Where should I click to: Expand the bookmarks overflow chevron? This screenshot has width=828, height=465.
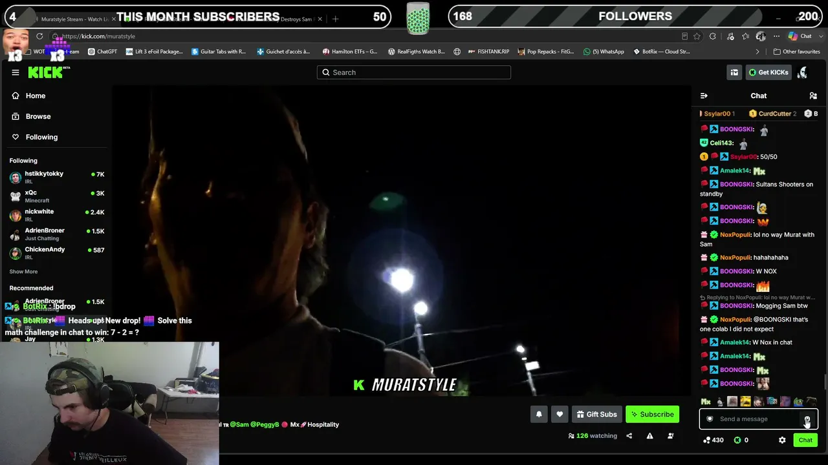[757, 52]
